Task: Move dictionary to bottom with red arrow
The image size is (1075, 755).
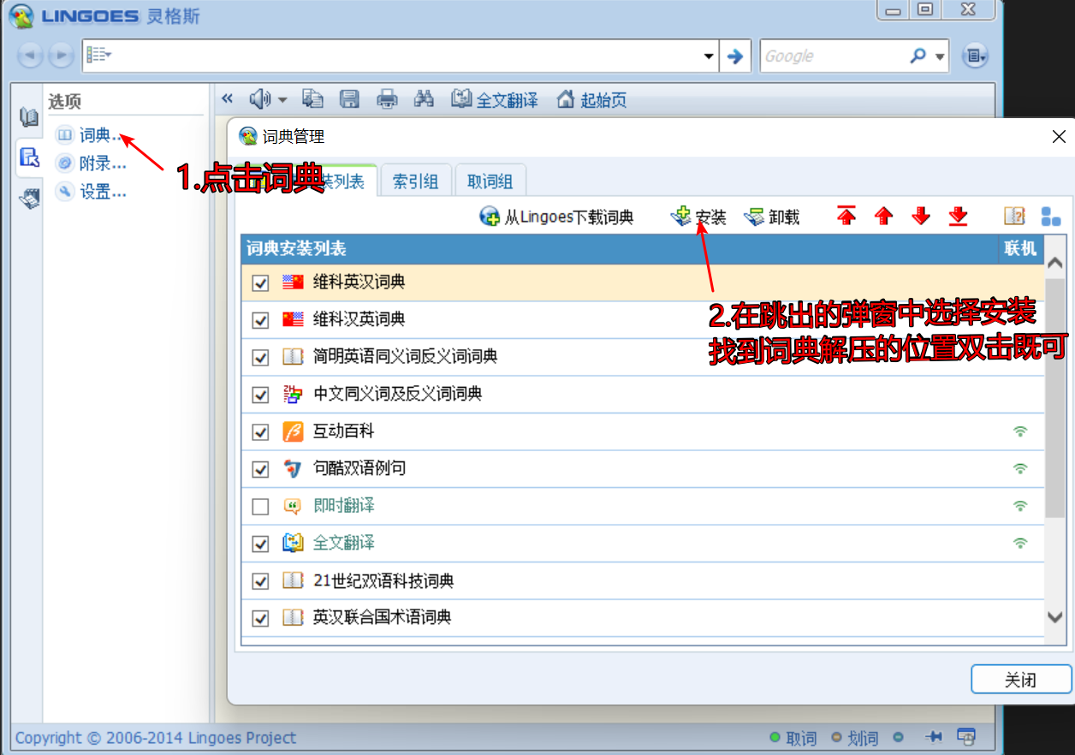Action: [x=958, y=217]
